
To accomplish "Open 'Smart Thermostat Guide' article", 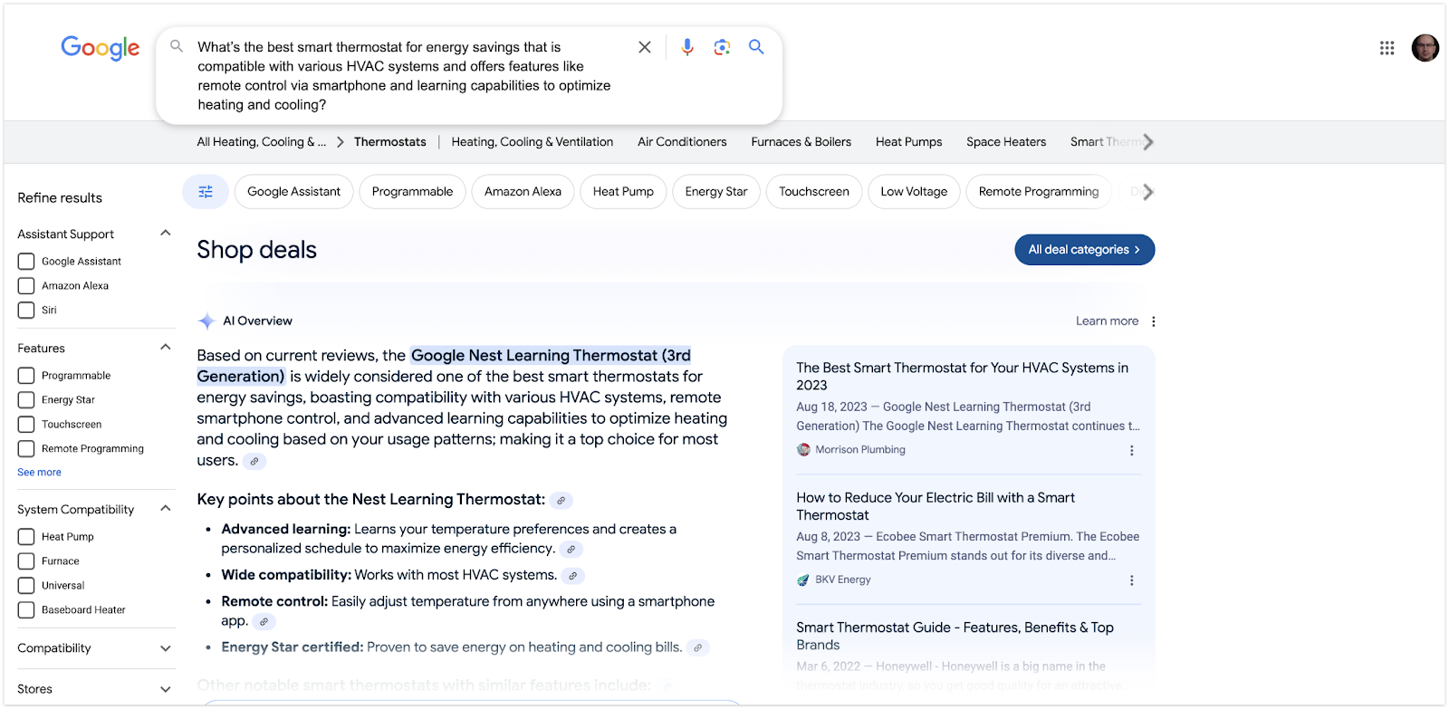I will (955, 637).
